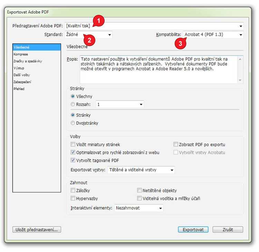The image size is (259, 252).
Task: Click the Zrušit button
Action: coord(228,230)
